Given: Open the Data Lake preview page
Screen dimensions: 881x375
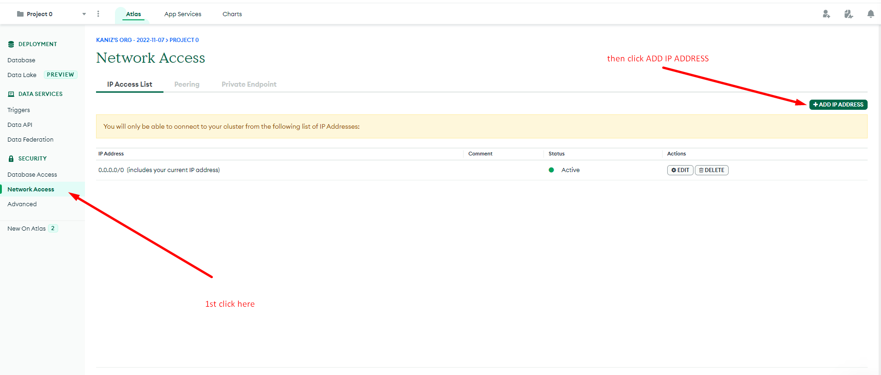Looking at the screenshot, I should coord(22,75).
